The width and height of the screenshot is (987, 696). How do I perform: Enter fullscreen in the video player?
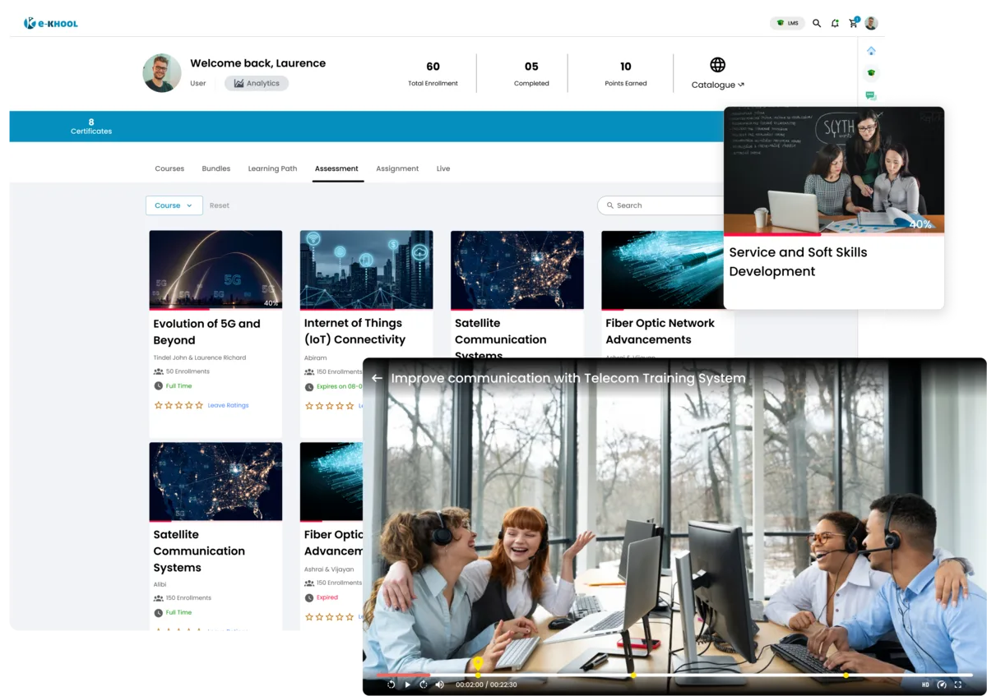[x=958, y=684]
